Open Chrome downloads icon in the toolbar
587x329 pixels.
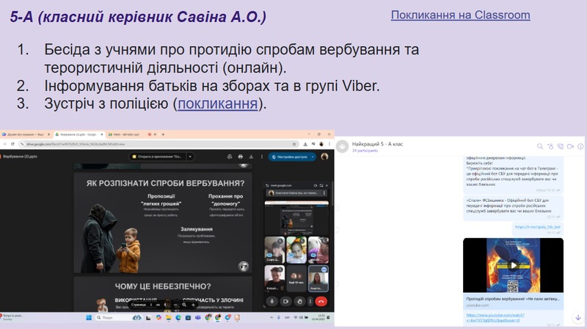pos(305,144)
